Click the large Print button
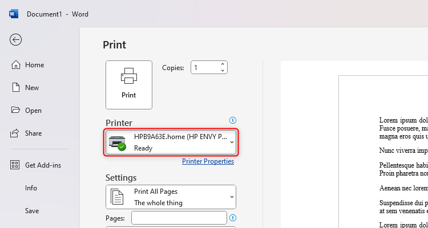This screenshot has width=428, height=228. [x=129, y=84]
